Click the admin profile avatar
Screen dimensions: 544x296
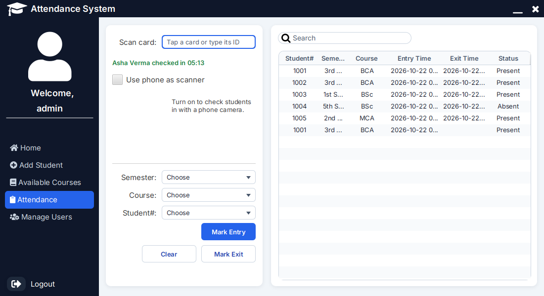pos(49,56)
